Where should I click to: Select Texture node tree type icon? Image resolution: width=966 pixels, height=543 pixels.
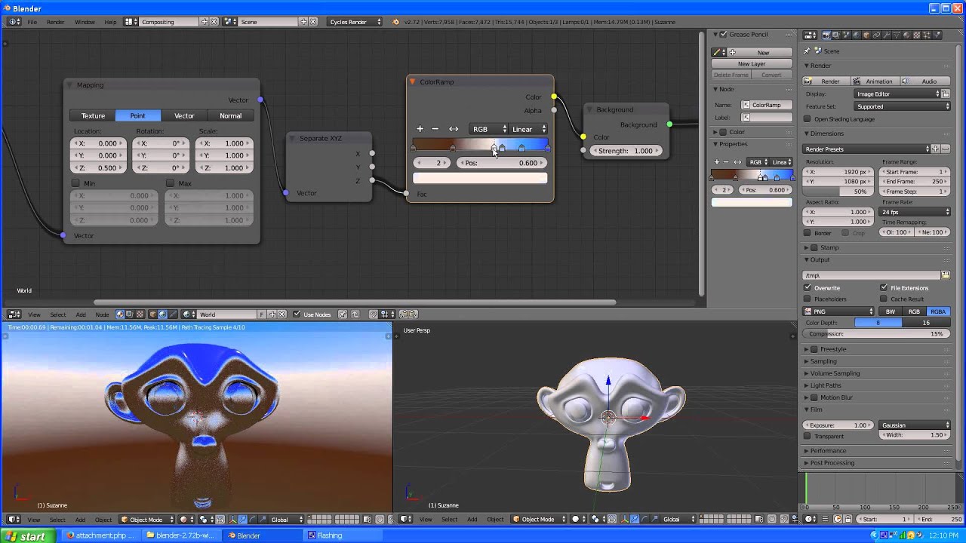click(x=140, y=314)
